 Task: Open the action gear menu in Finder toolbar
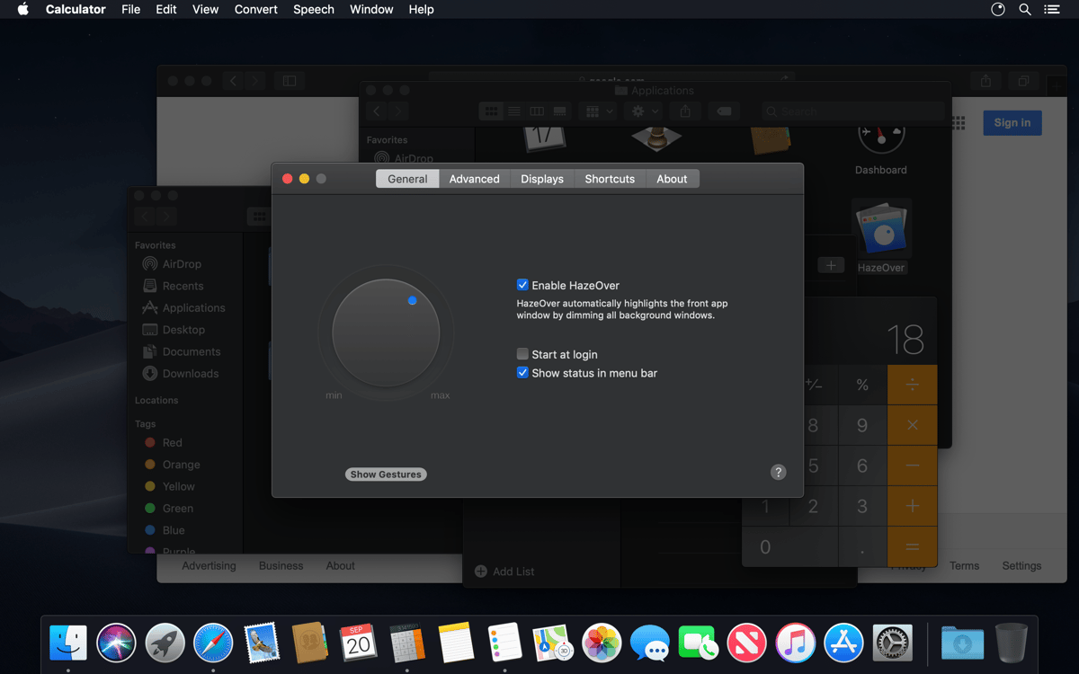pyautogui.click(x=642, y=111)
